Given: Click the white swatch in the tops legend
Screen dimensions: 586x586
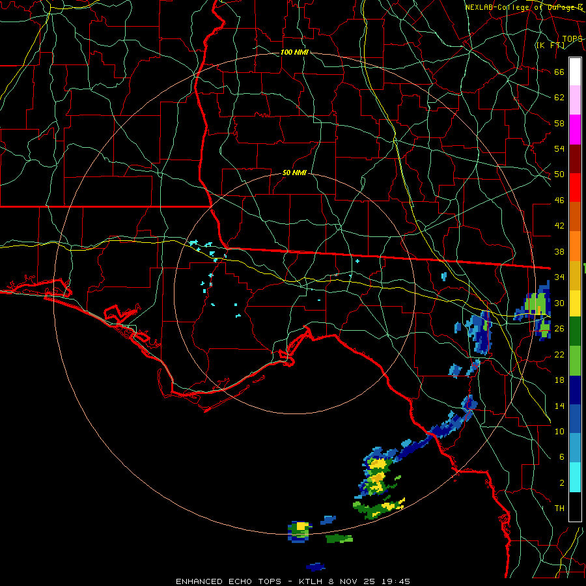Looking at the screenshot, I should tap(575, 72).
